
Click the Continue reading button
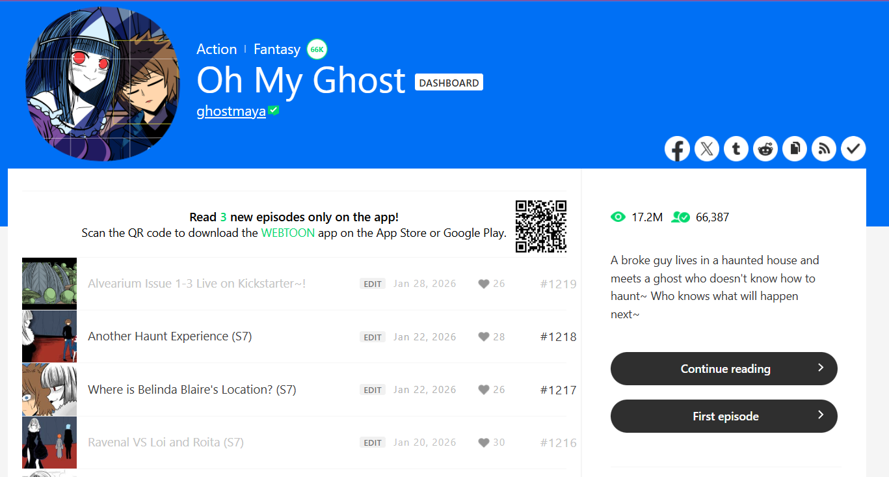point(724,369)
